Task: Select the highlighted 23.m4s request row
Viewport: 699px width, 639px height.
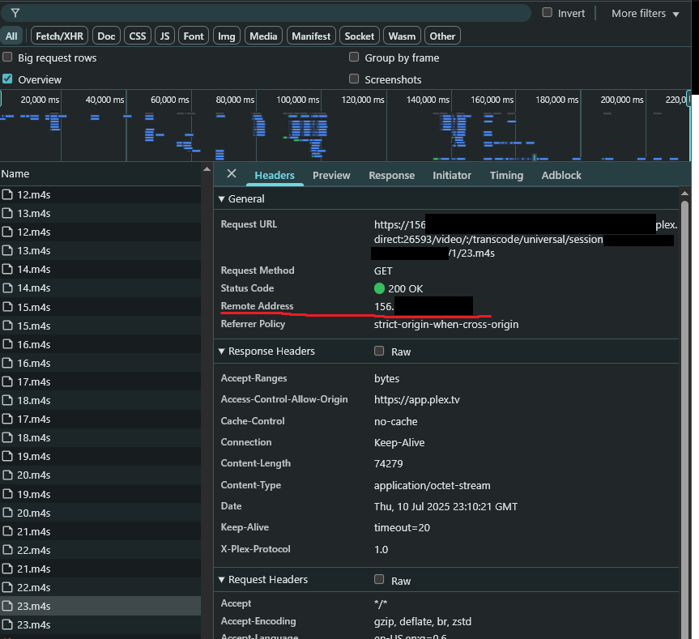Action: tap(100, 606)
